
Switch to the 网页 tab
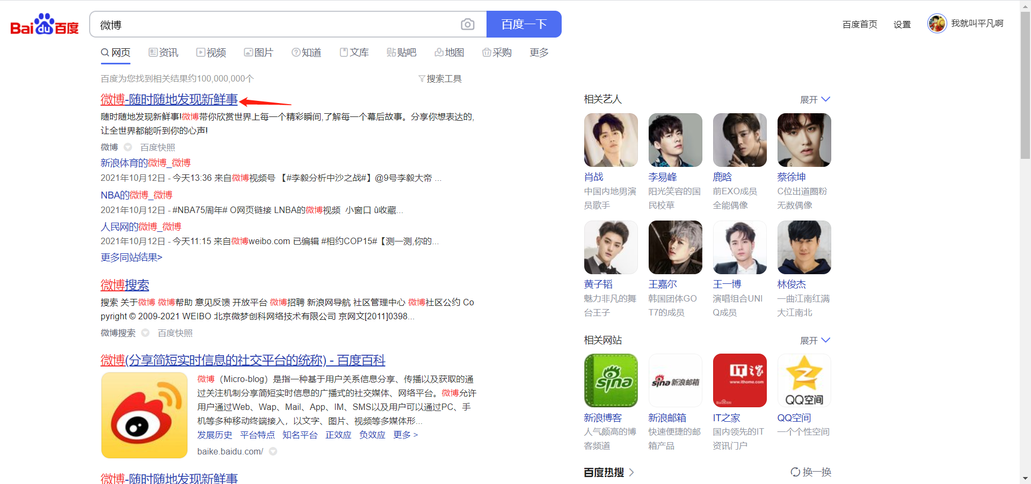tap(115, 53)
